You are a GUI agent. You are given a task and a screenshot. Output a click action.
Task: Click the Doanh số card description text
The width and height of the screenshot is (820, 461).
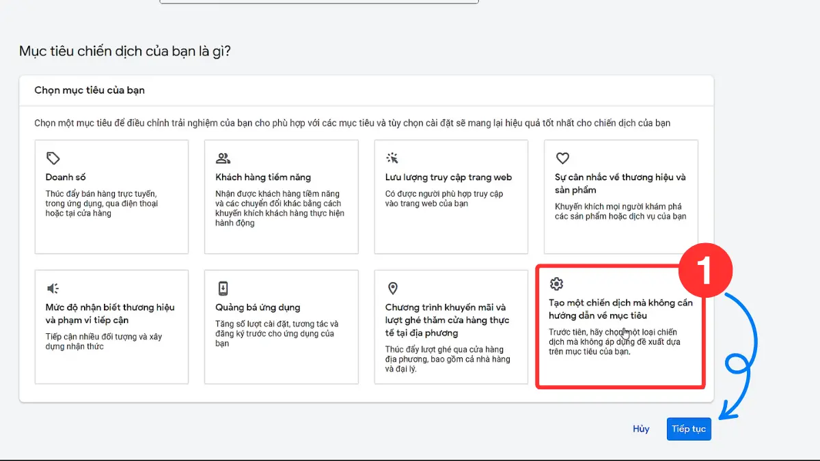point(101,204)
